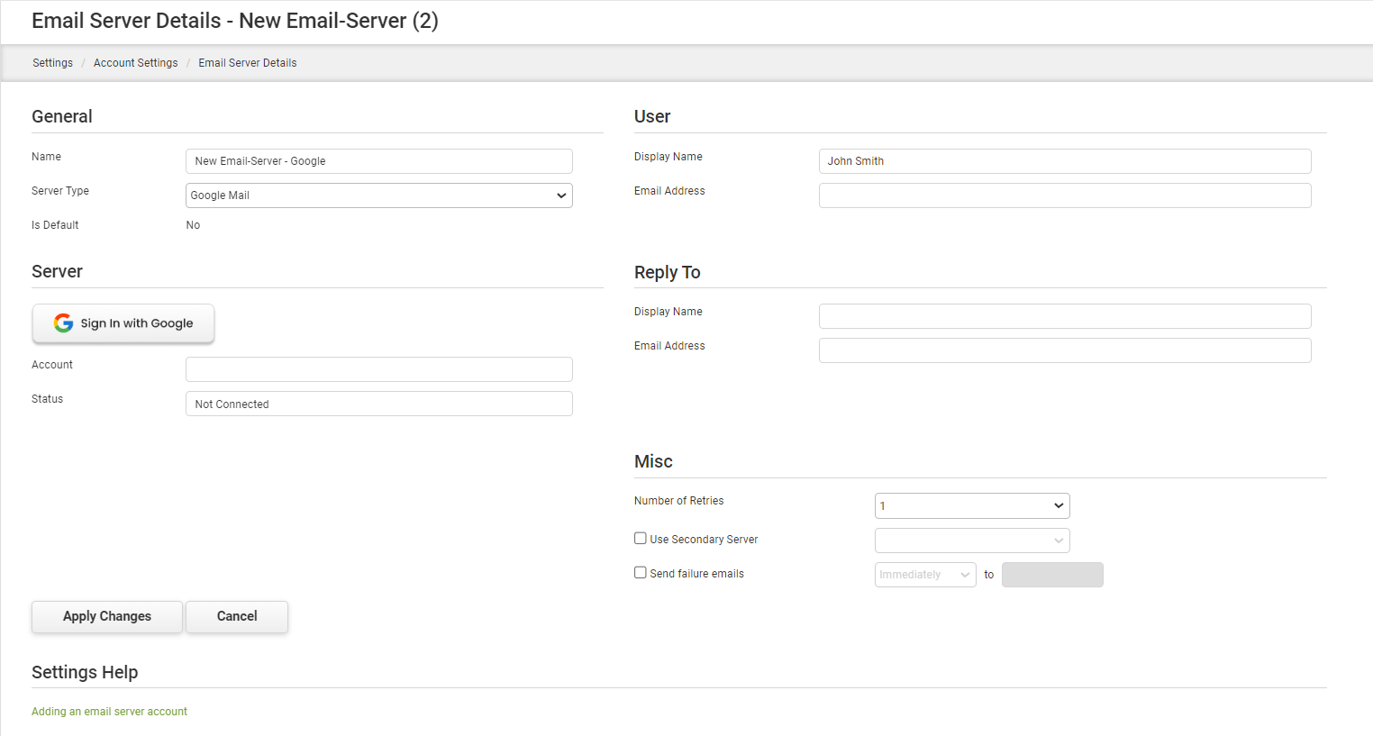The height and width of the screenshot is (736, 1373).
Task: Click the 'Server Type' label
Action: (x=60, y=191)
